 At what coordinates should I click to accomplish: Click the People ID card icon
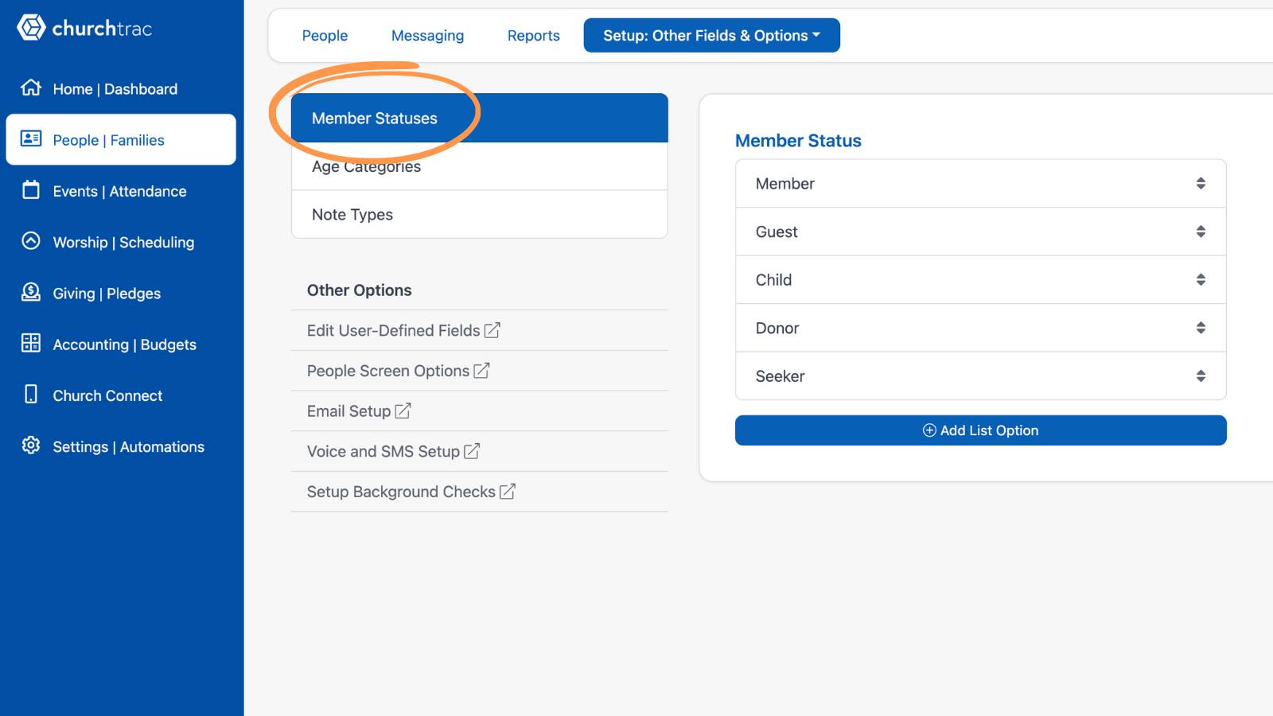31,138
